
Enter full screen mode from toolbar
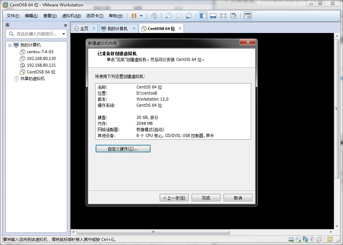223,16
